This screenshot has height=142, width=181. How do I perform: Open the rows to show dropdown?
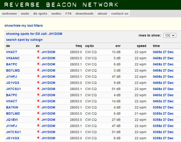(170, 35)
